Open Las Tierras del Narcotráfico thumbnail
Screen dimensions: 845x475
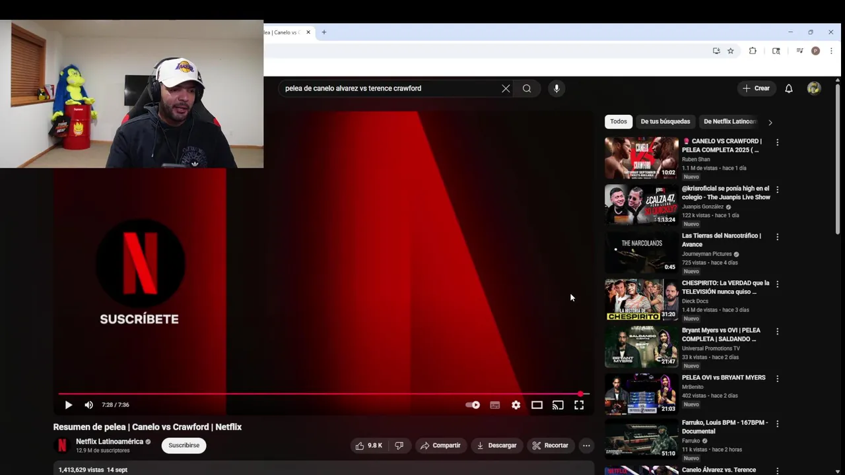(x=642, y=252)
